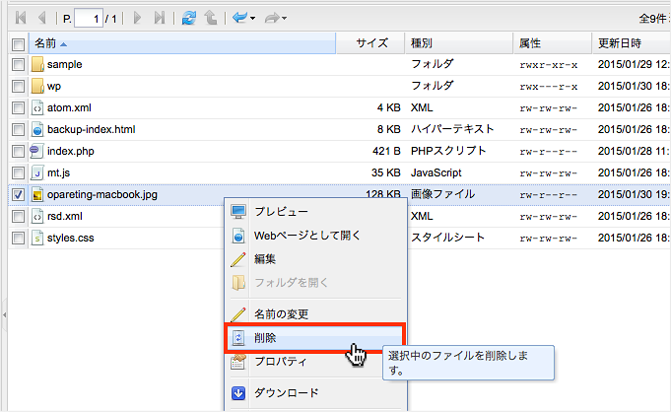Image resolution: width=671 pixels, height=412 pixels.
Task: Sort by 種別 column header
Action: [x=459, y=43]
